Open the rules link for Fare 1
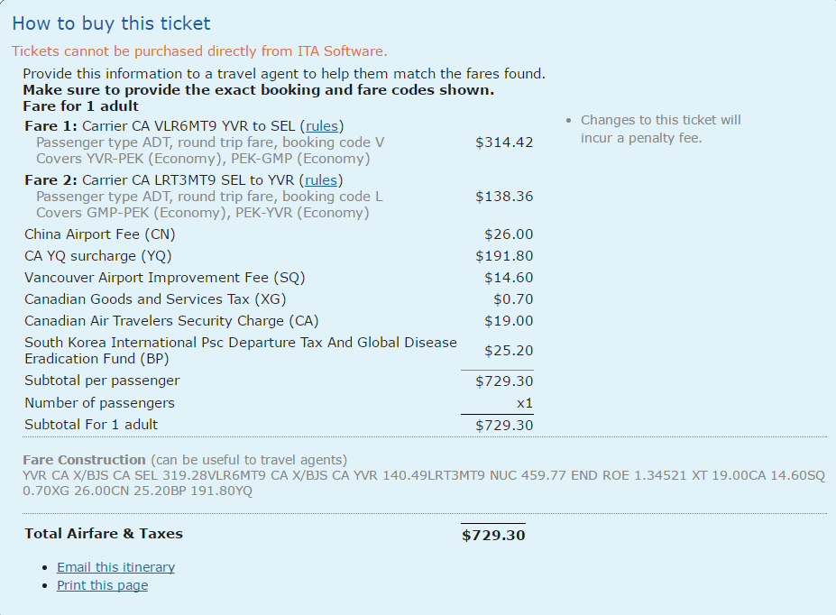836x615 pixels. (322, 126)
